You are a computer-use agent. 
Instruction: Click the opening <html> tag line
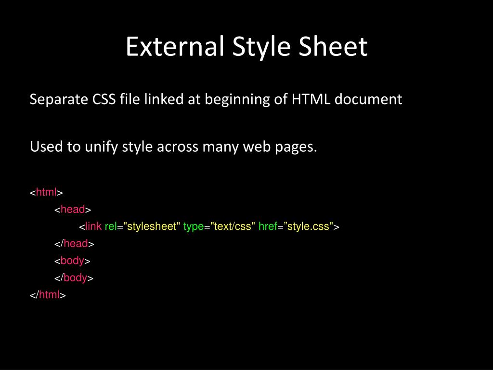point(46,192)
